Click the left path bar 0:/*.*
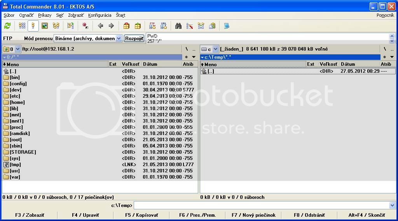 [x=92, y=57]
